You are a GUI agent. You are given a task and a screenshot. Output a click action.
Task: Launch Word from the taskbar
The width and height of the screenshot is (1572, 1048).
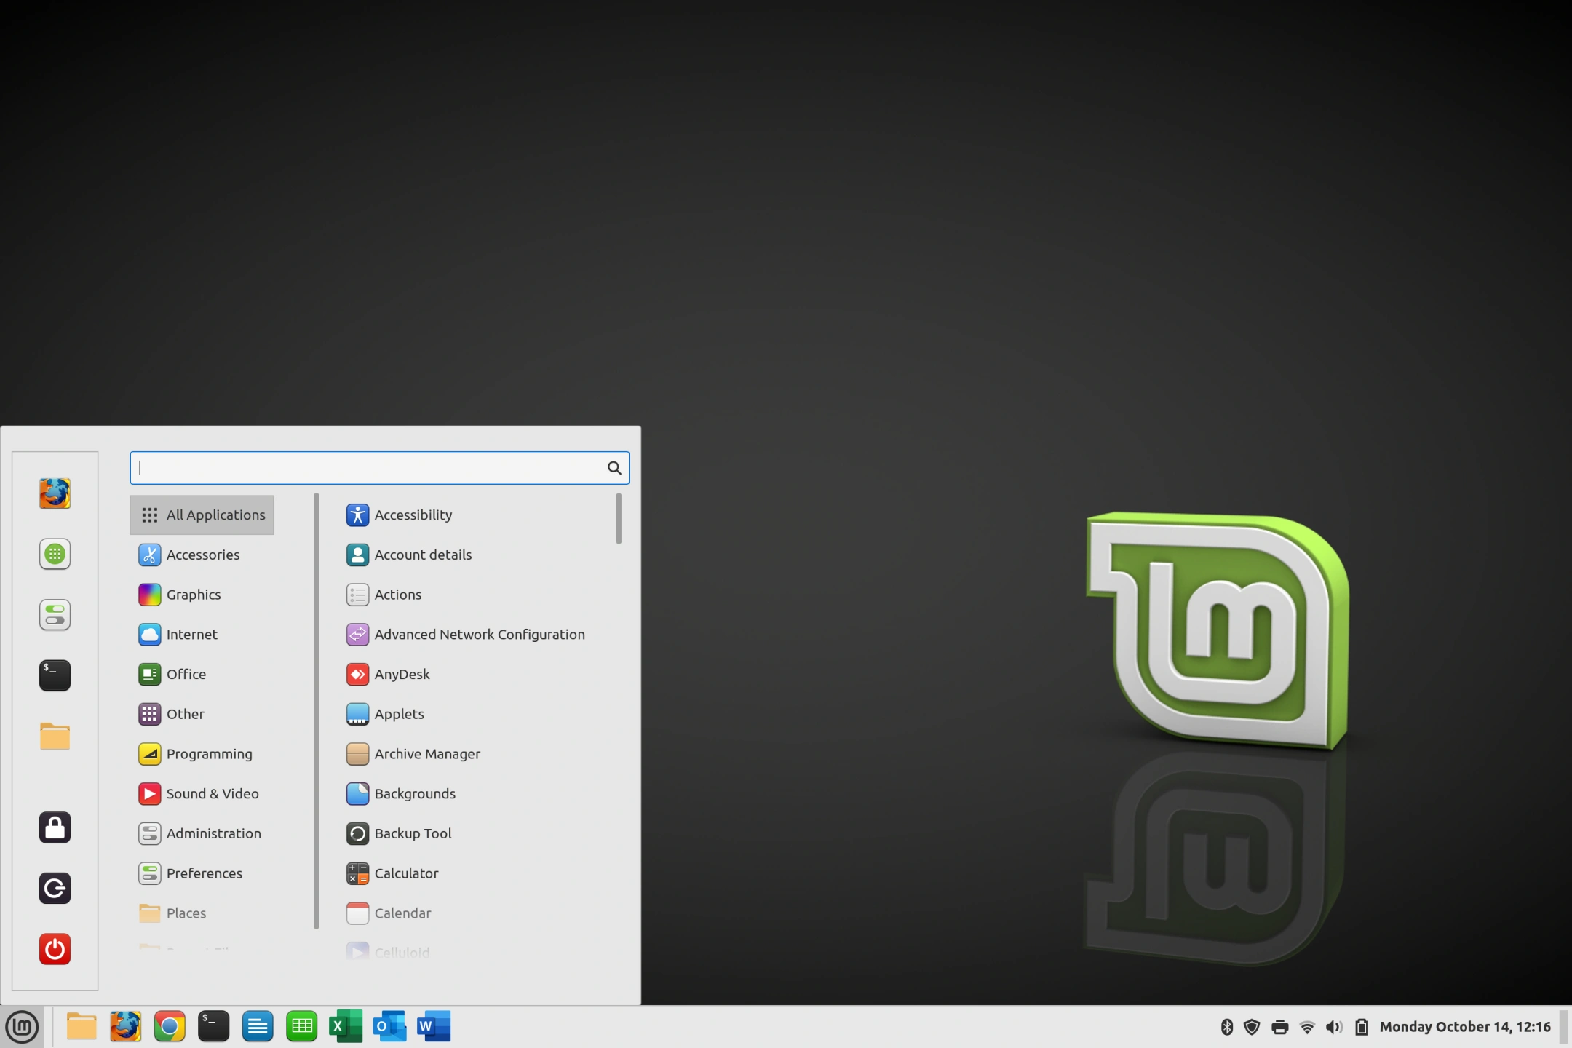point(434,1027)
